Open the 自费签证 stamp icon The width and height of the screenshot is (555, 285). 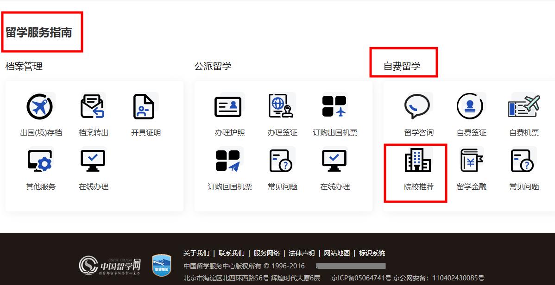471,106
